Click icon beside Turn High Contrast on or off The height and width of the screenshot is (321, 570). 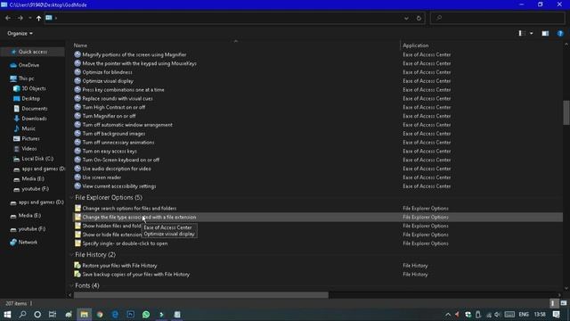pyautogui.click(x=77, y=107)
